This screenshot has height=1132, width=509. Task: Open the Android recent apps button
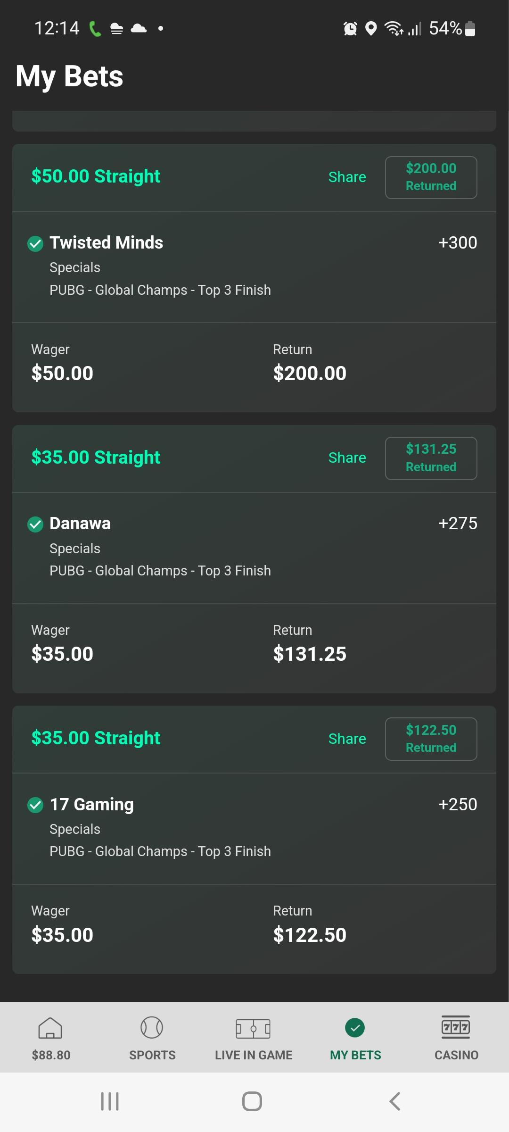point(110,1101)
